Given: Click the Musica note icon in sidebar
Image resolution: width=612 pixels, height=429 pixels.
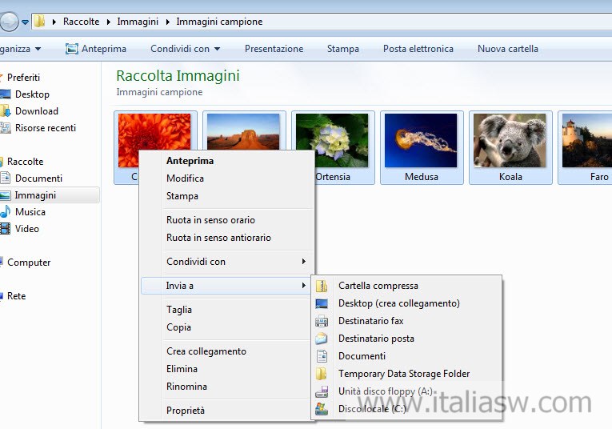Looking at the screenshot, I should 5,212.
